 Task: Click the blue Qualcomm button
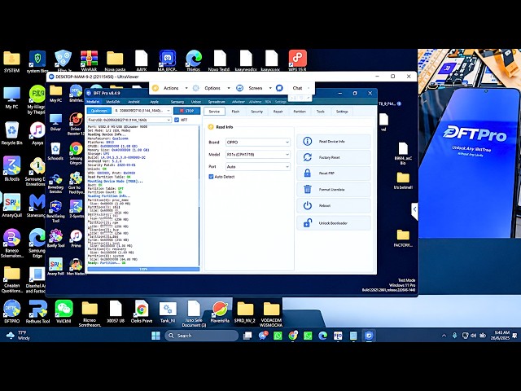[99, 111]
